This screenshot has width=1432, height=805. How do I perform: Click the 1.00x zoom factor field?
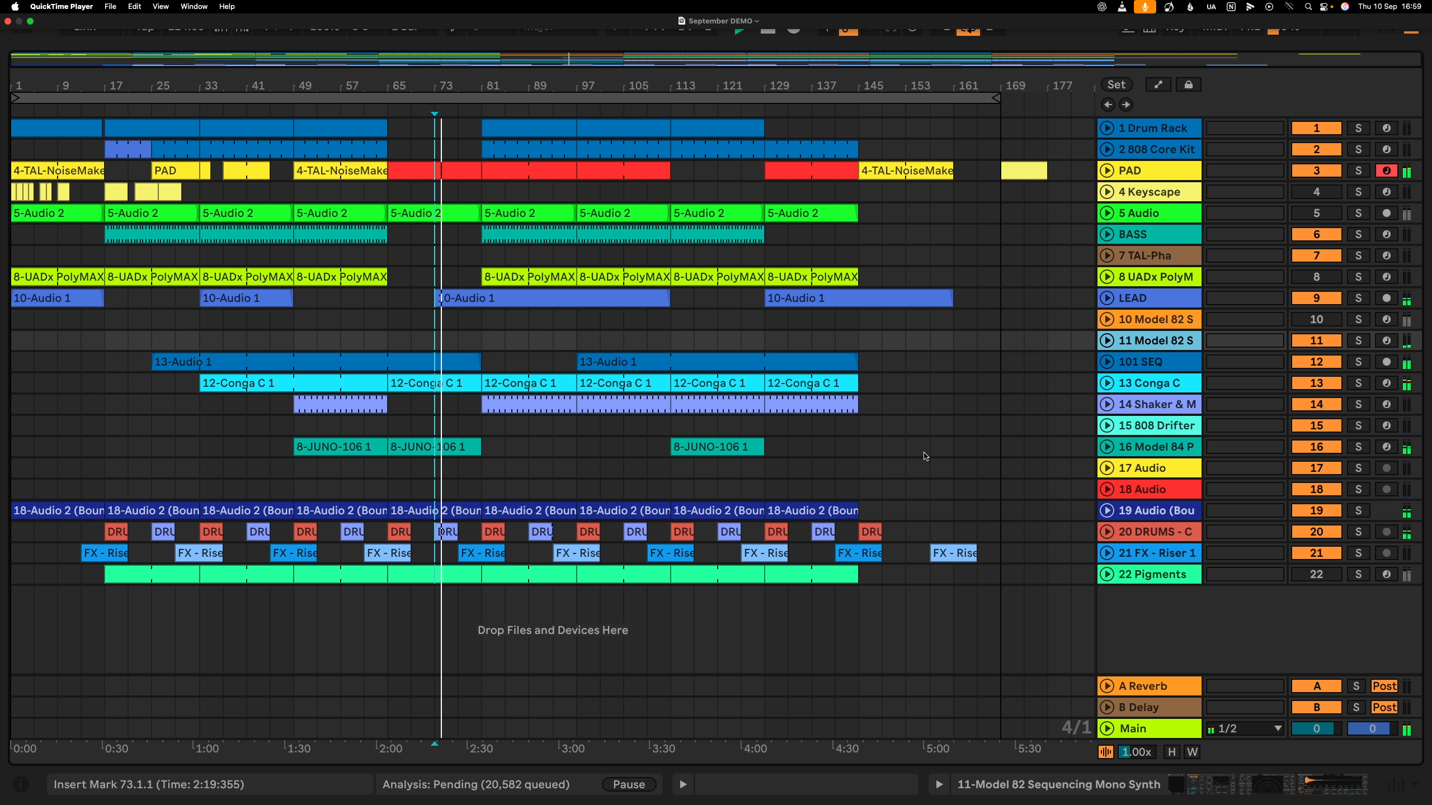[x=1136, y=752]
